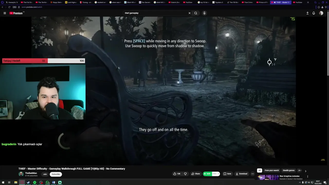Viewport: 329px width, 185px height.
Task: Toggle the VPN badge in address bar
Action: [x=14, y=7]
